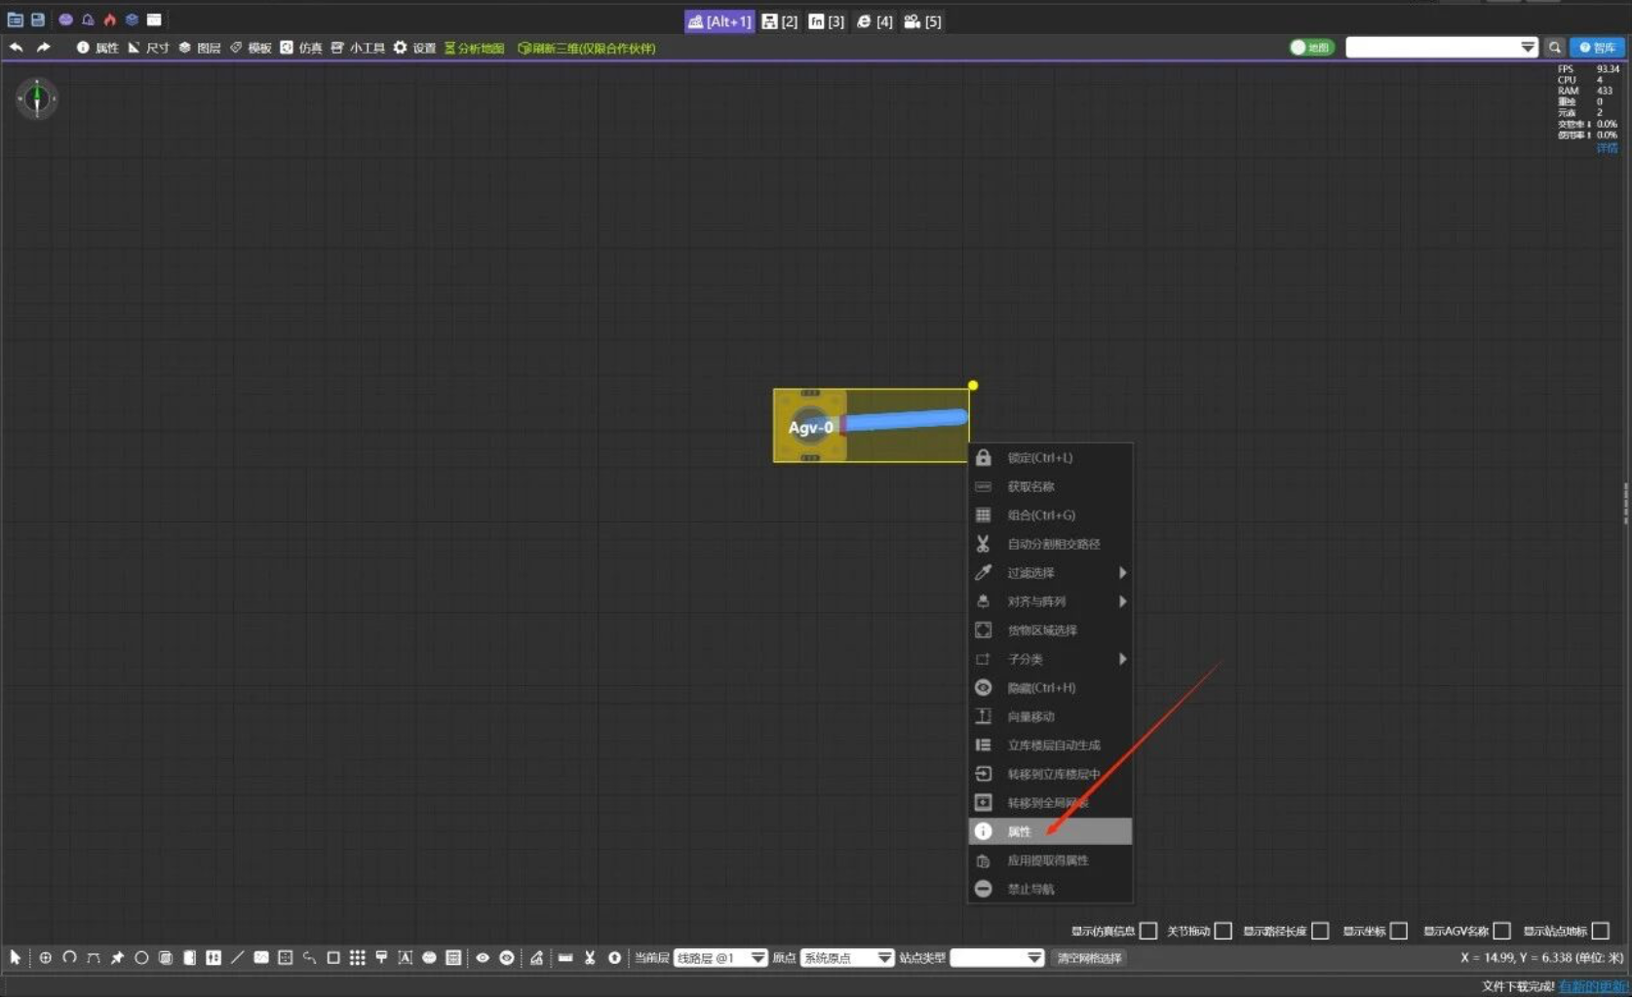This screenshot has width=1632, height=998.
Task: Click the search magnifier button at top right
Action: pos(1554,47)
